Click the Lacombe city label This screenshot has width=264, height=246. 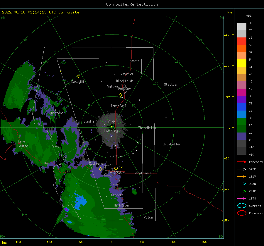pyautogui.click(x=127, y=73)
